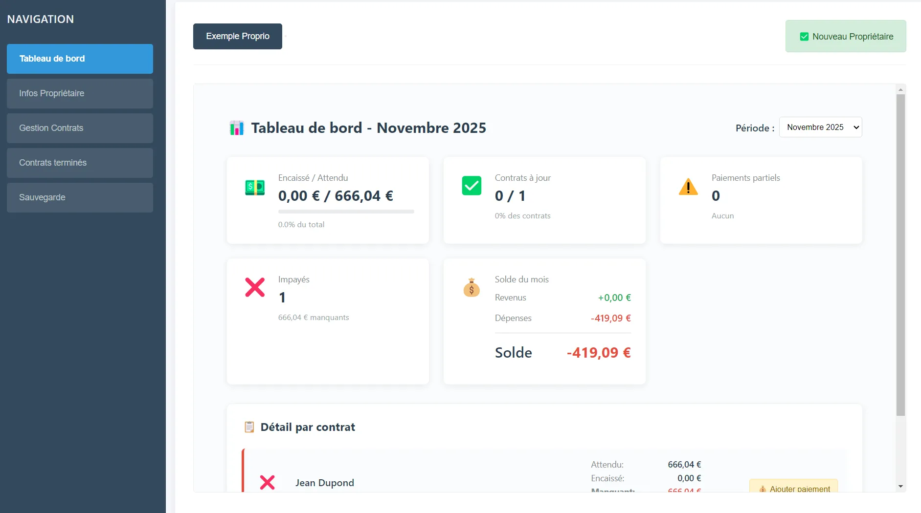
Task: Switch to Infos Propriétaire section
Action: point(79,93)
